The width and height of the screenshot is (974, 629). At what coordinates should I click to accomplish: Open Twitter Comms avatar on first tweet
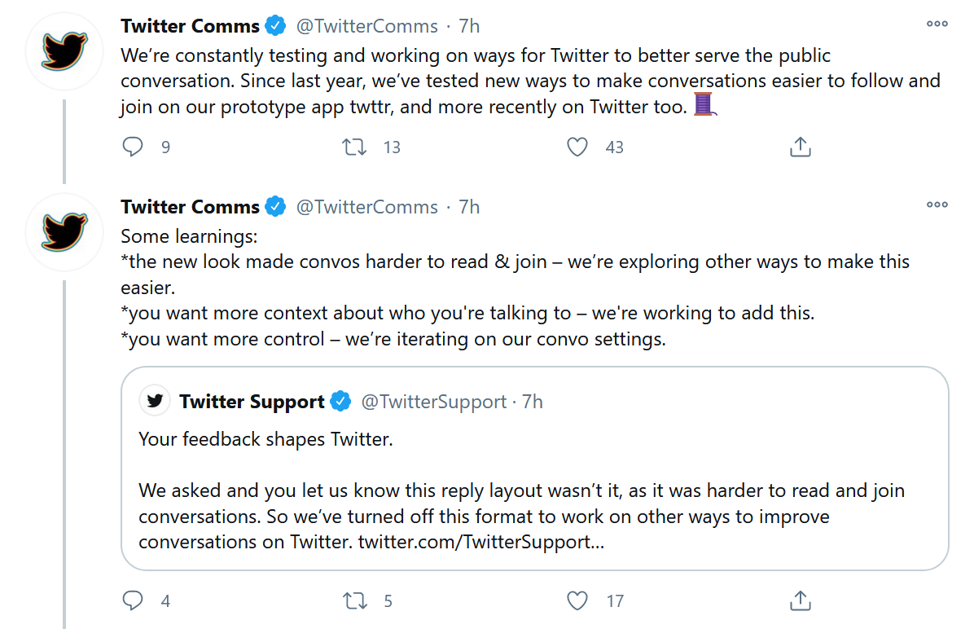64,52
